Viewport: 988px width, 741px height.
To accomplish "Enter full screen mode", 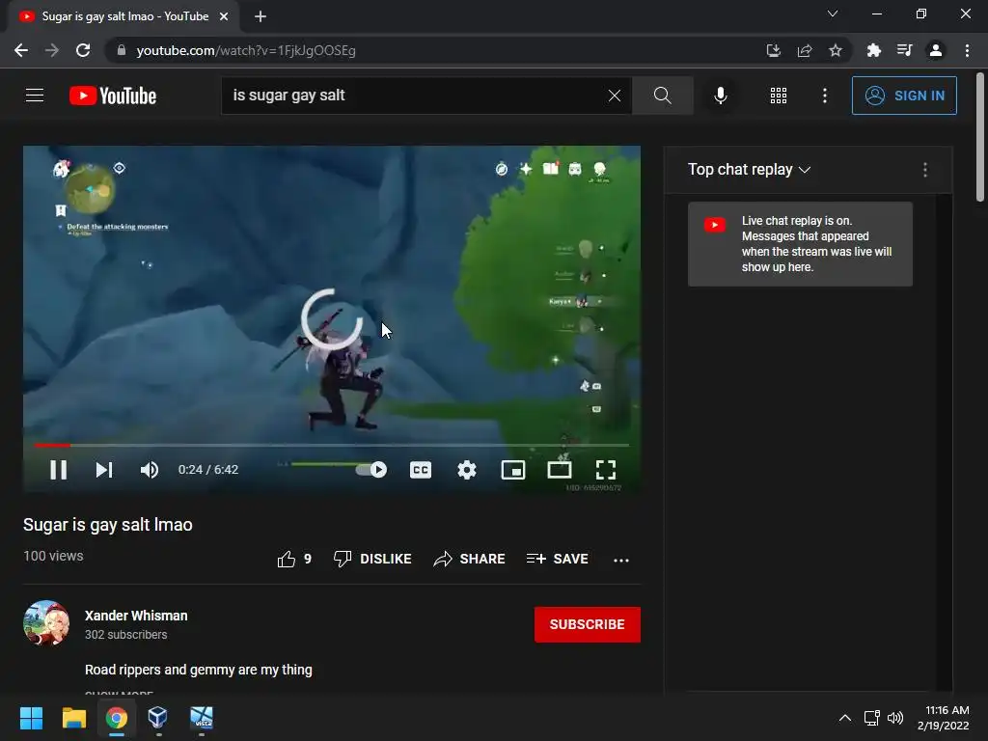I will point(606,470).
